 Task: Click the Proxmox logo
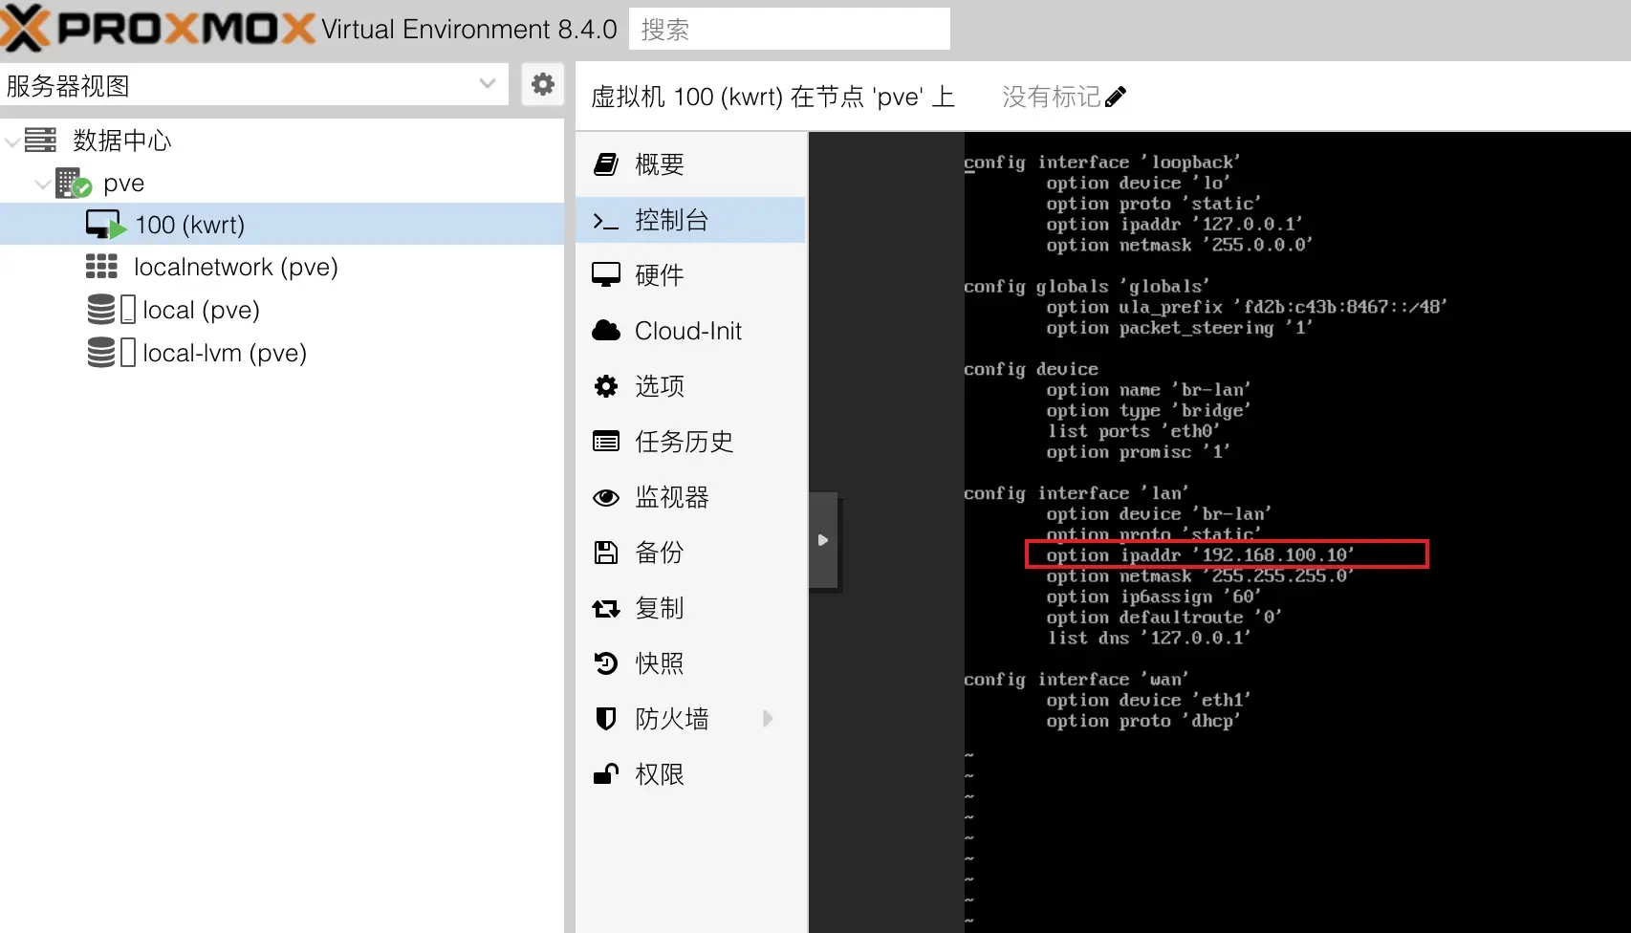pos(158,28)
